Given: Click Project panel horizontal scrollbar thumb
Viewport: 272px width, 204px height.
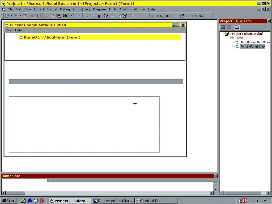Looking at the screenshot, I should click(243, 193).
